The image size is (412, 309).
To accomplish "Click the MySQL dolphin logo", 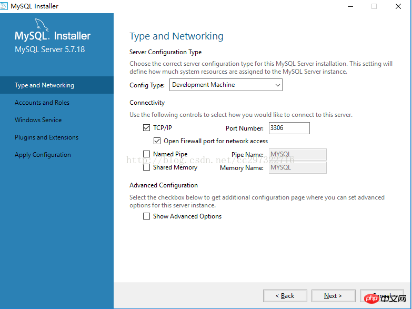I will (x=42, y=25).
